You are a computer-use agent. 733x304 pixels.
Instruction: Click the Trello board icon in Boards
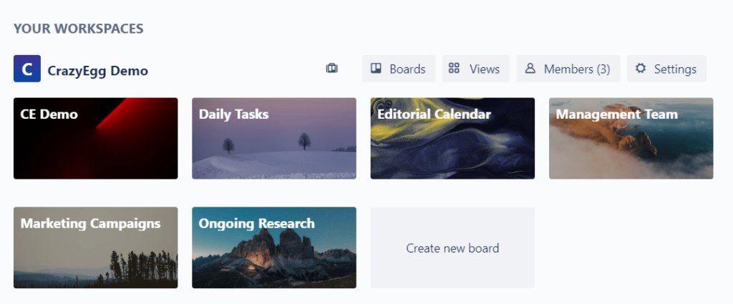376,69
